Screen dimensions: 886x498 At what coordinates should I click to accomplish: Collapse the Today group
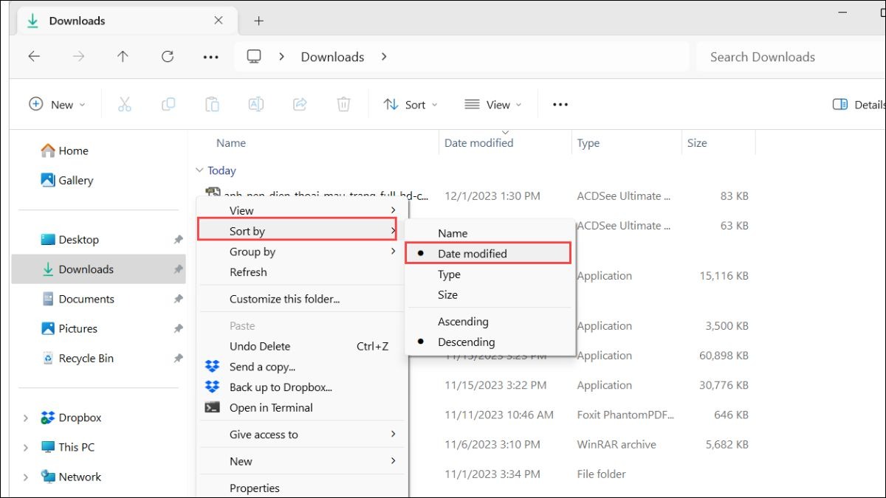(199, 170)
